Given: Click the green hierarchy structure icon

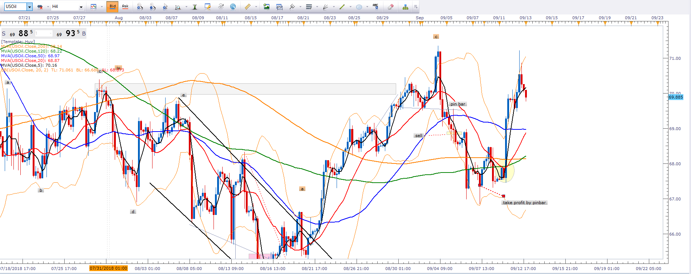Looking at the screenshot, I should tap(405, 7).
